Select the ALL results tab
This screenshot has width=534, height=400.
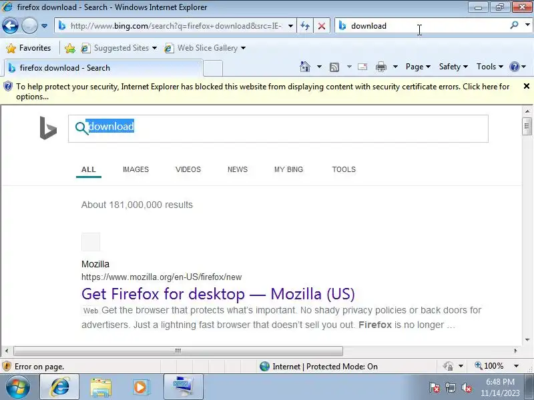(x=89, y=169)
